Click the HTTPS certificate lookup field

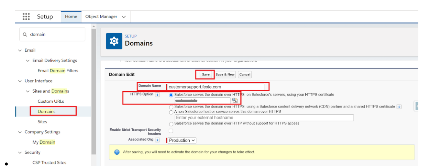(202, 100)
